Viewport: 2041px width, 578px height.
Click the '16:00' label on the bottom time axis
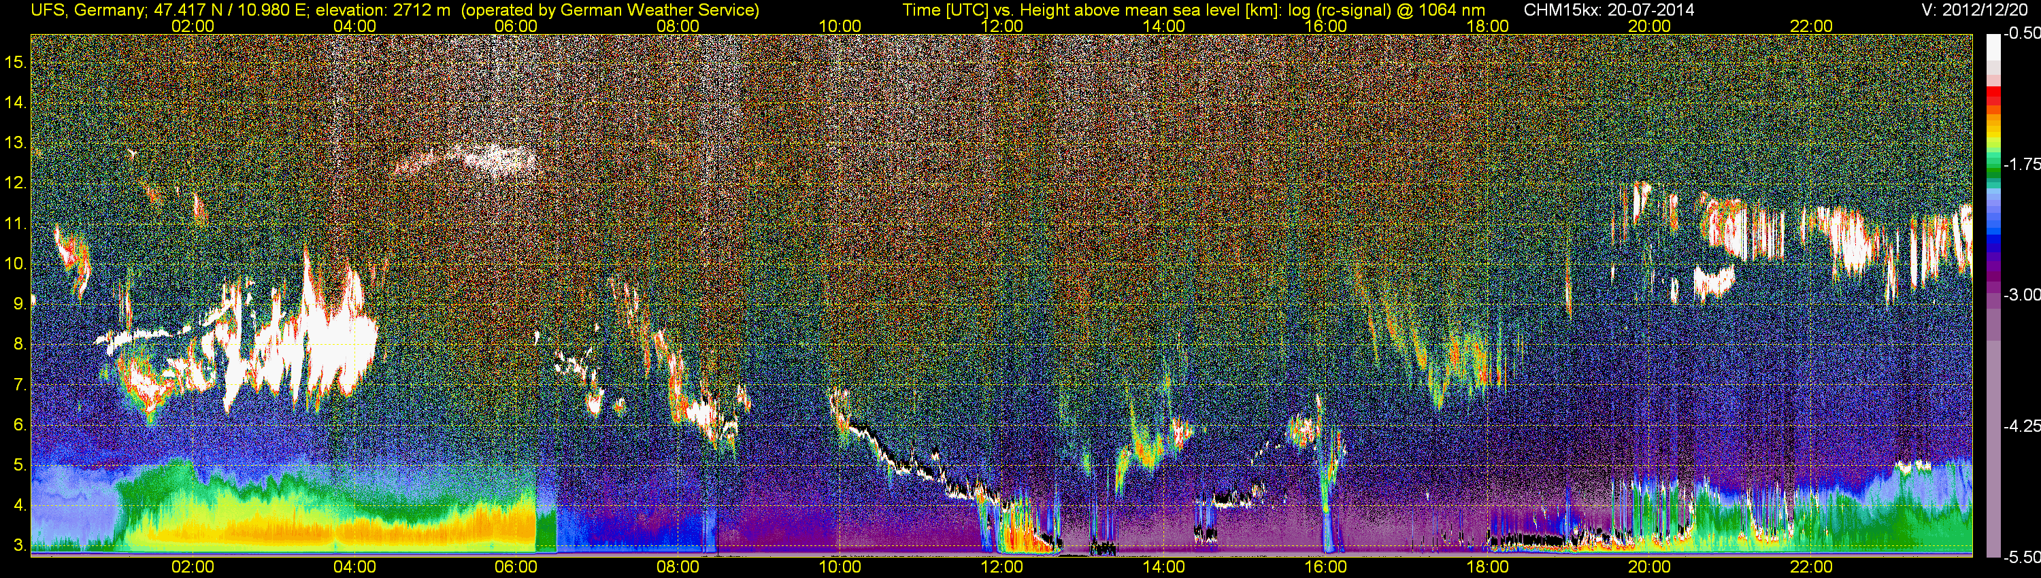coord(1325,567)
